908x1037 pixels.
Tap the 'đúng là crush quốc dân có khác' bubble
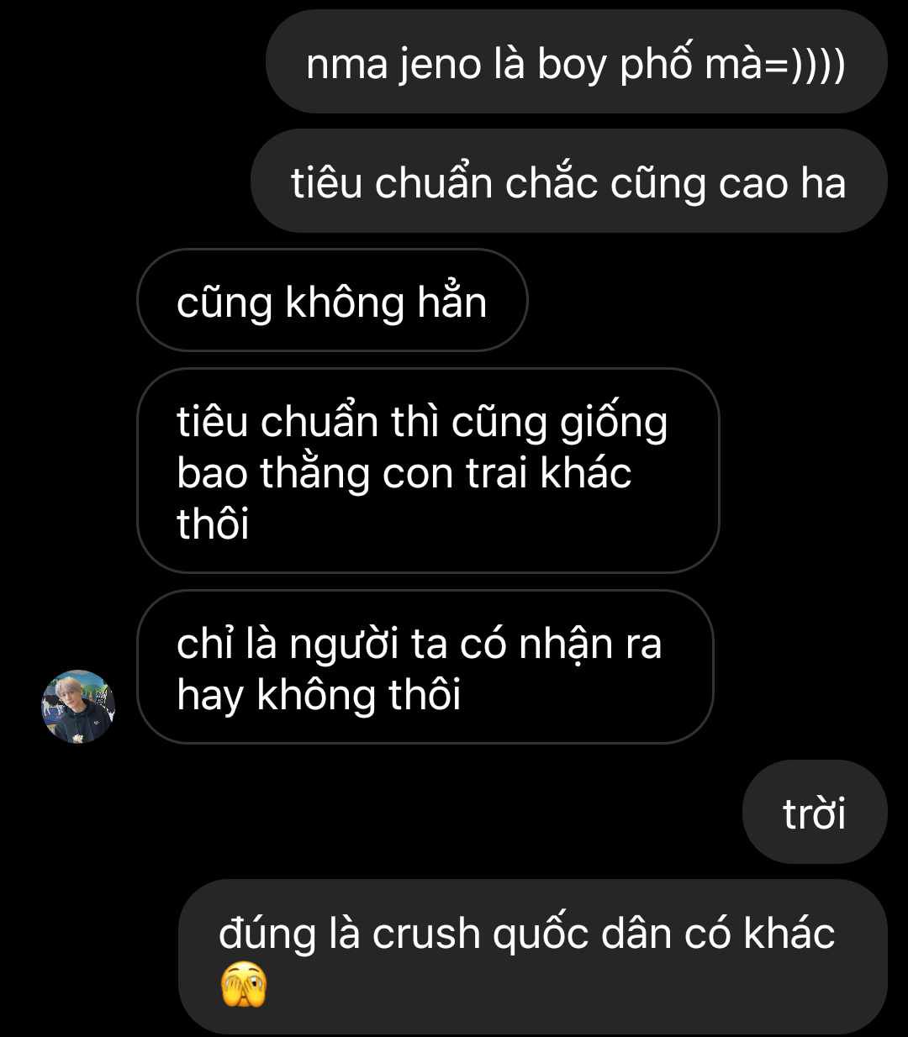tap(533, 957)
